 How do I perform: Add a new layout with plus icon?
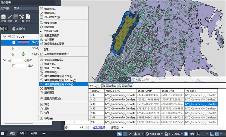tap(44, 133)
